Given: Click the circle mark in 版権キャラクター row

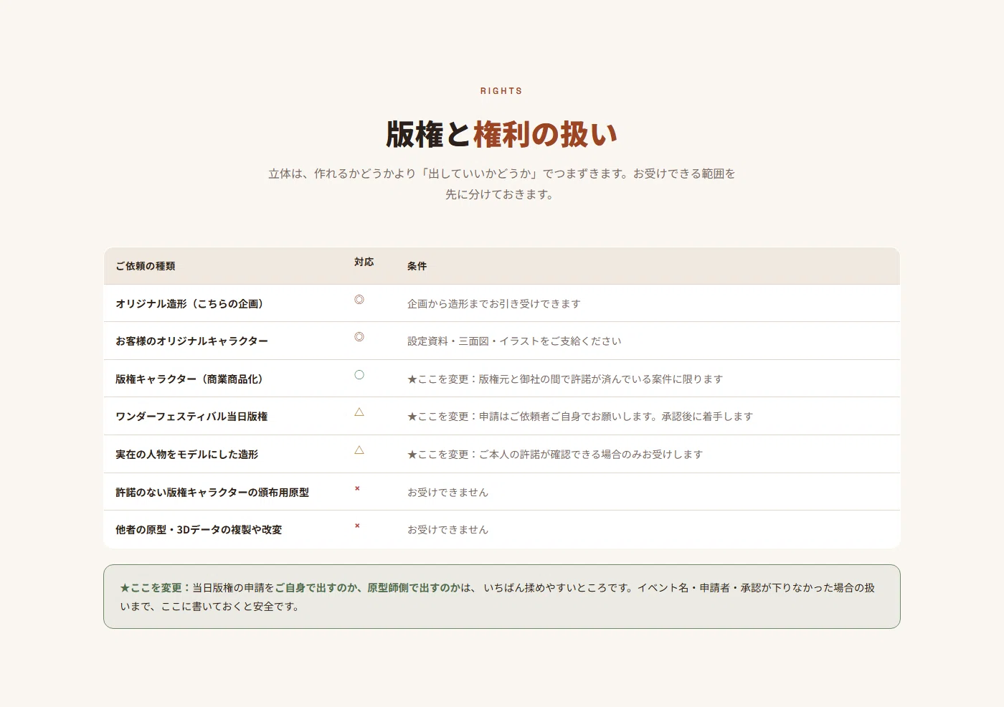Looking at the screenshot, I should pos(359,375).
